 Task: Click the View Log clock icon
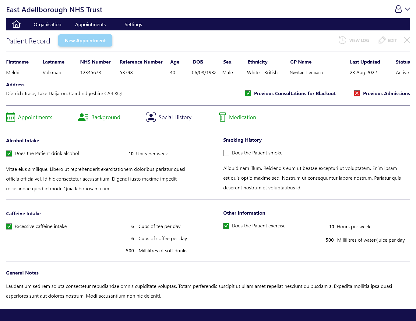(x=342, y=40)
